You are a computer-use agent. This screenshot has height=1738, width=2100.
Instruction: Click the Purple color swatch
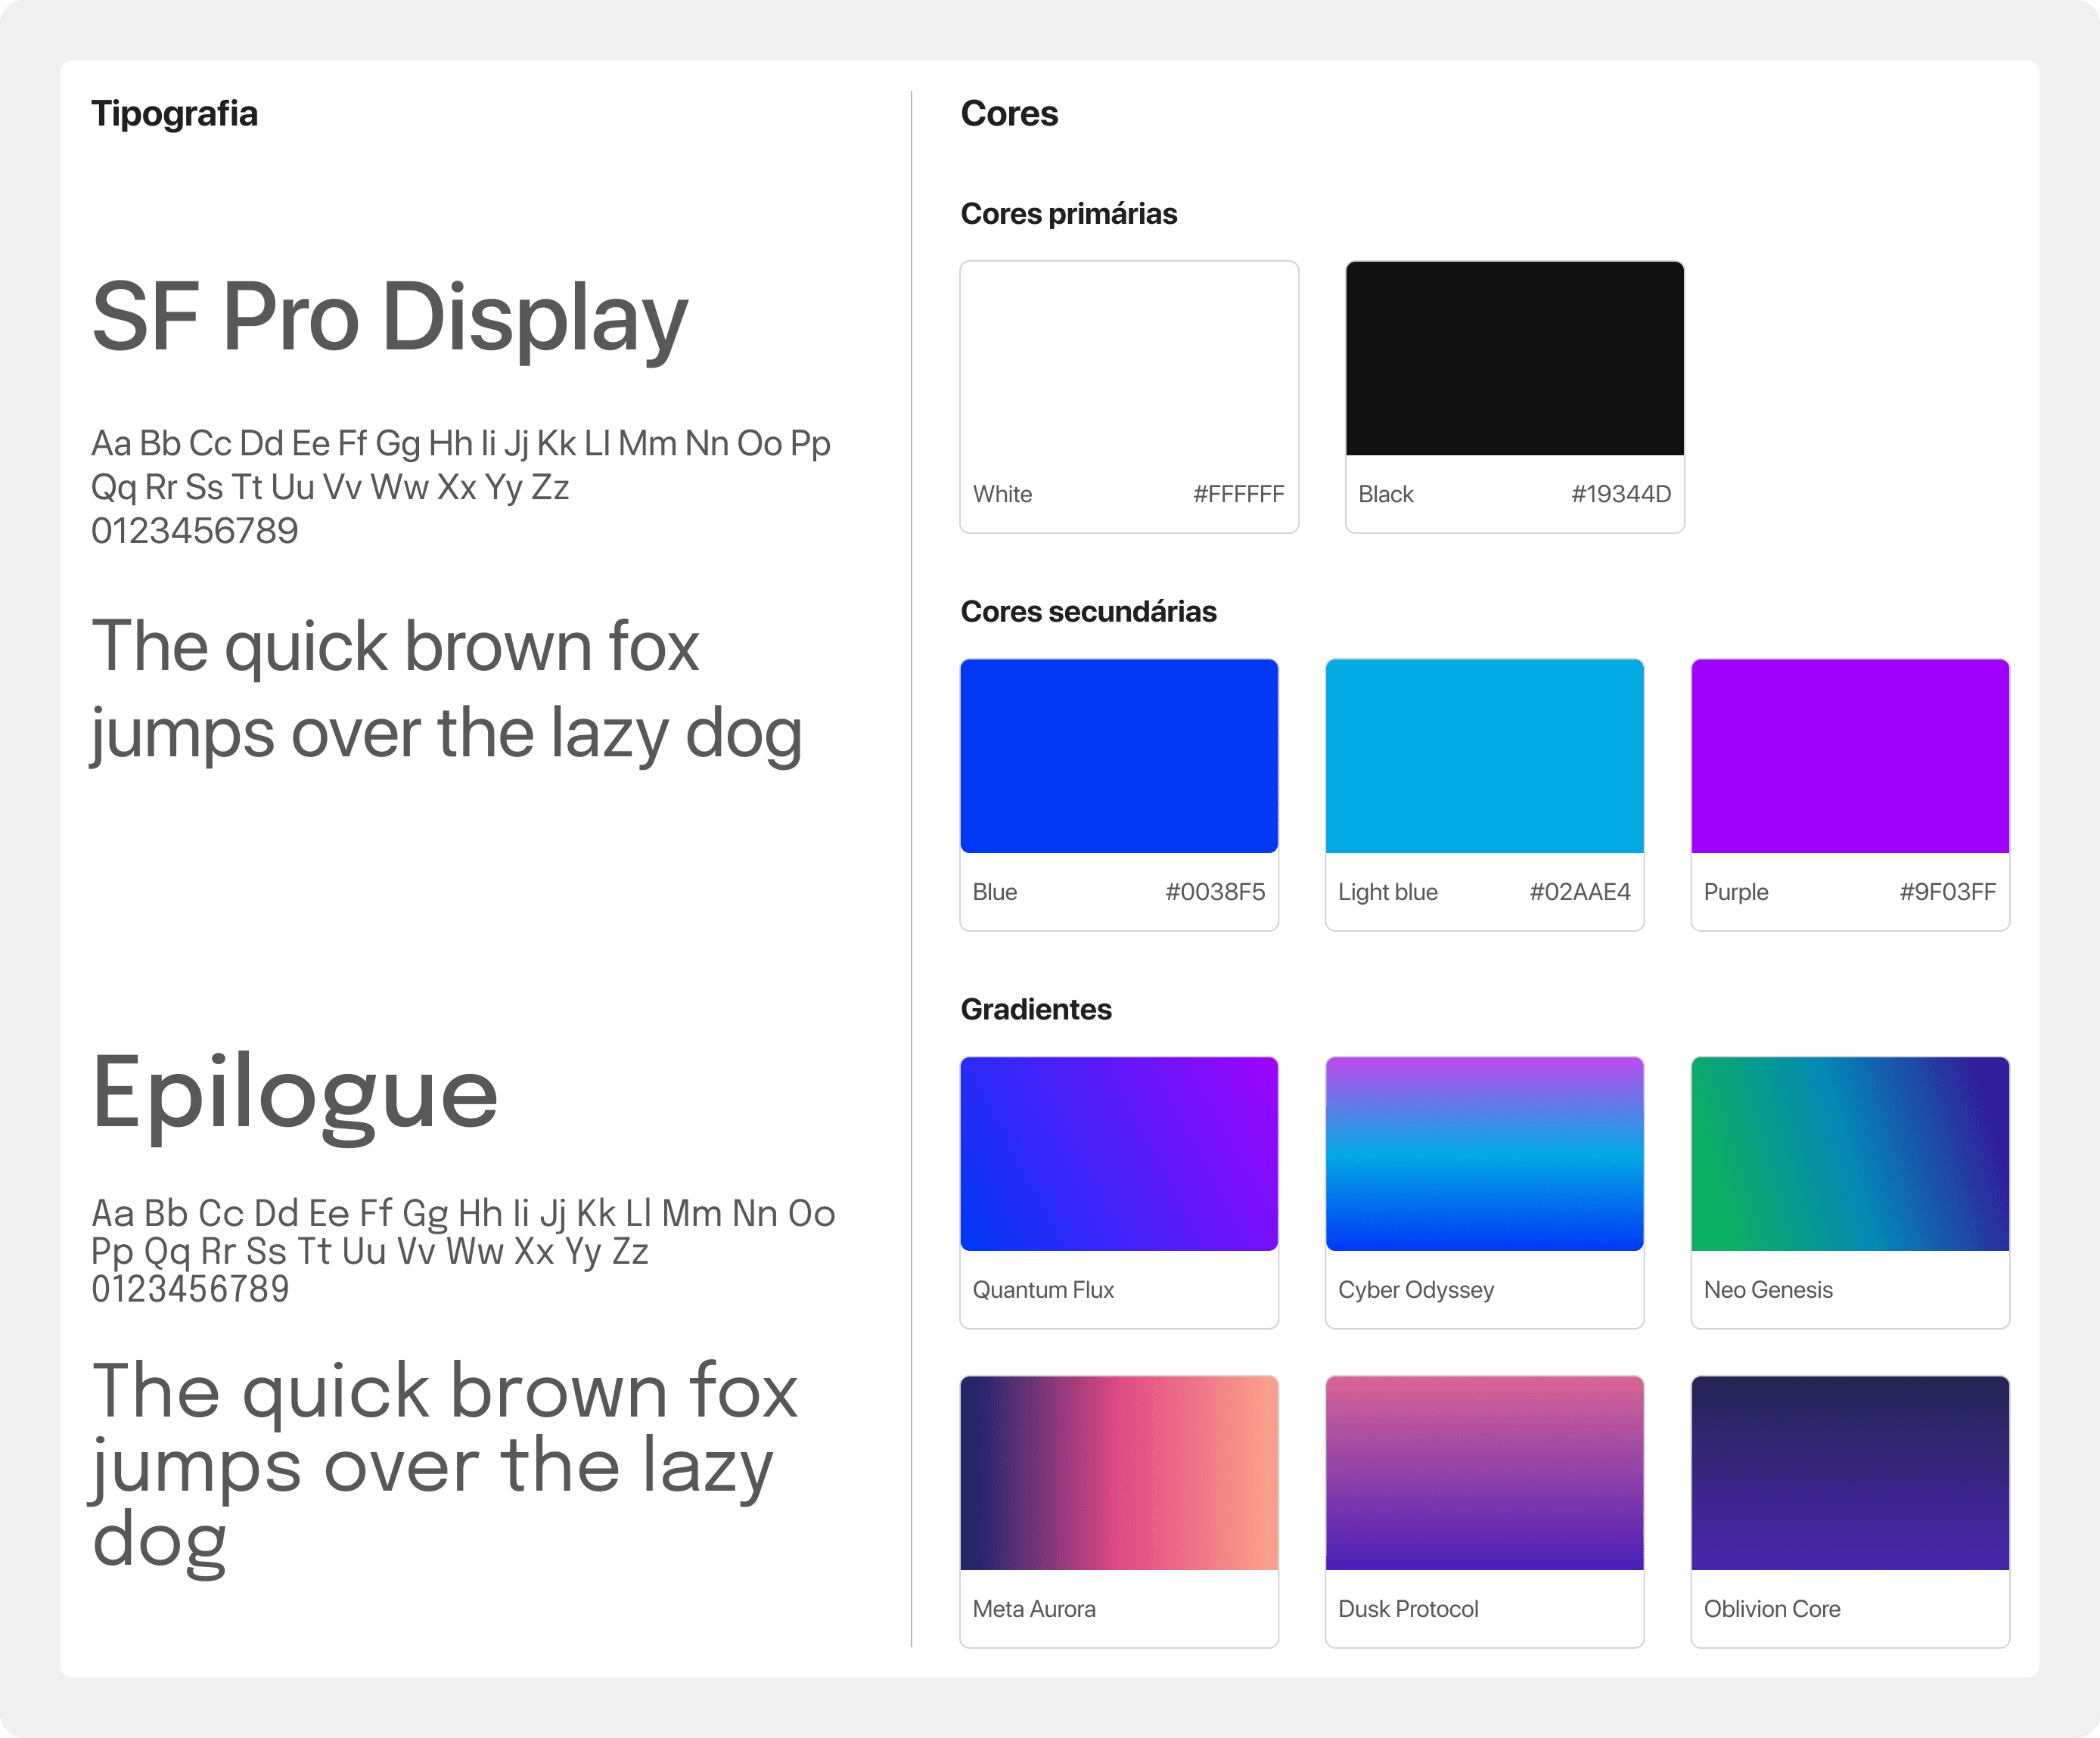coord(1849,755)
